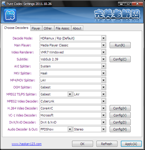Switch to the Choose Decoders tab
This screenshot has width=145, height=150.
click(x=16, y=28)
